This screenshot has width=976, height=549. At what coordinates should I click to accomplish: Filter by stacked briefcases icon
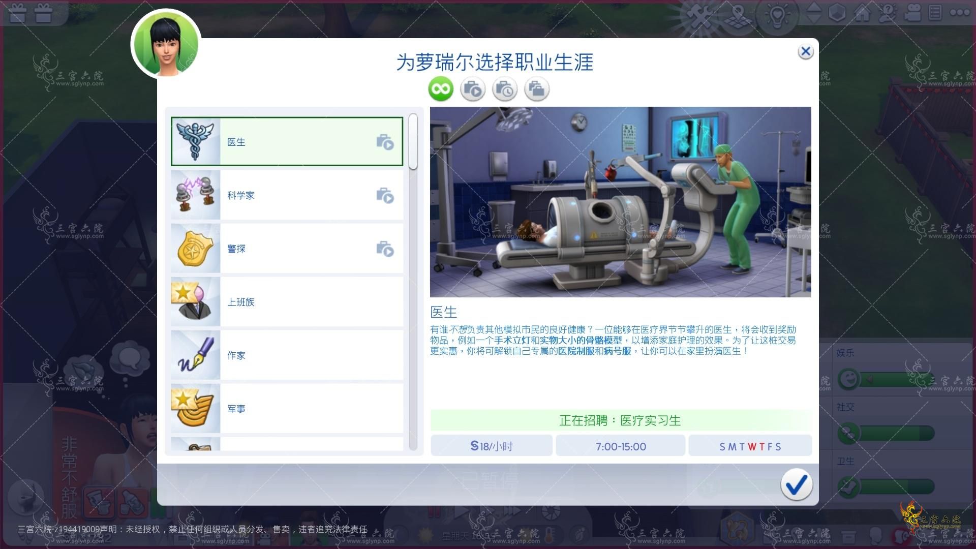pyautogui.click(x=537, y=89)
